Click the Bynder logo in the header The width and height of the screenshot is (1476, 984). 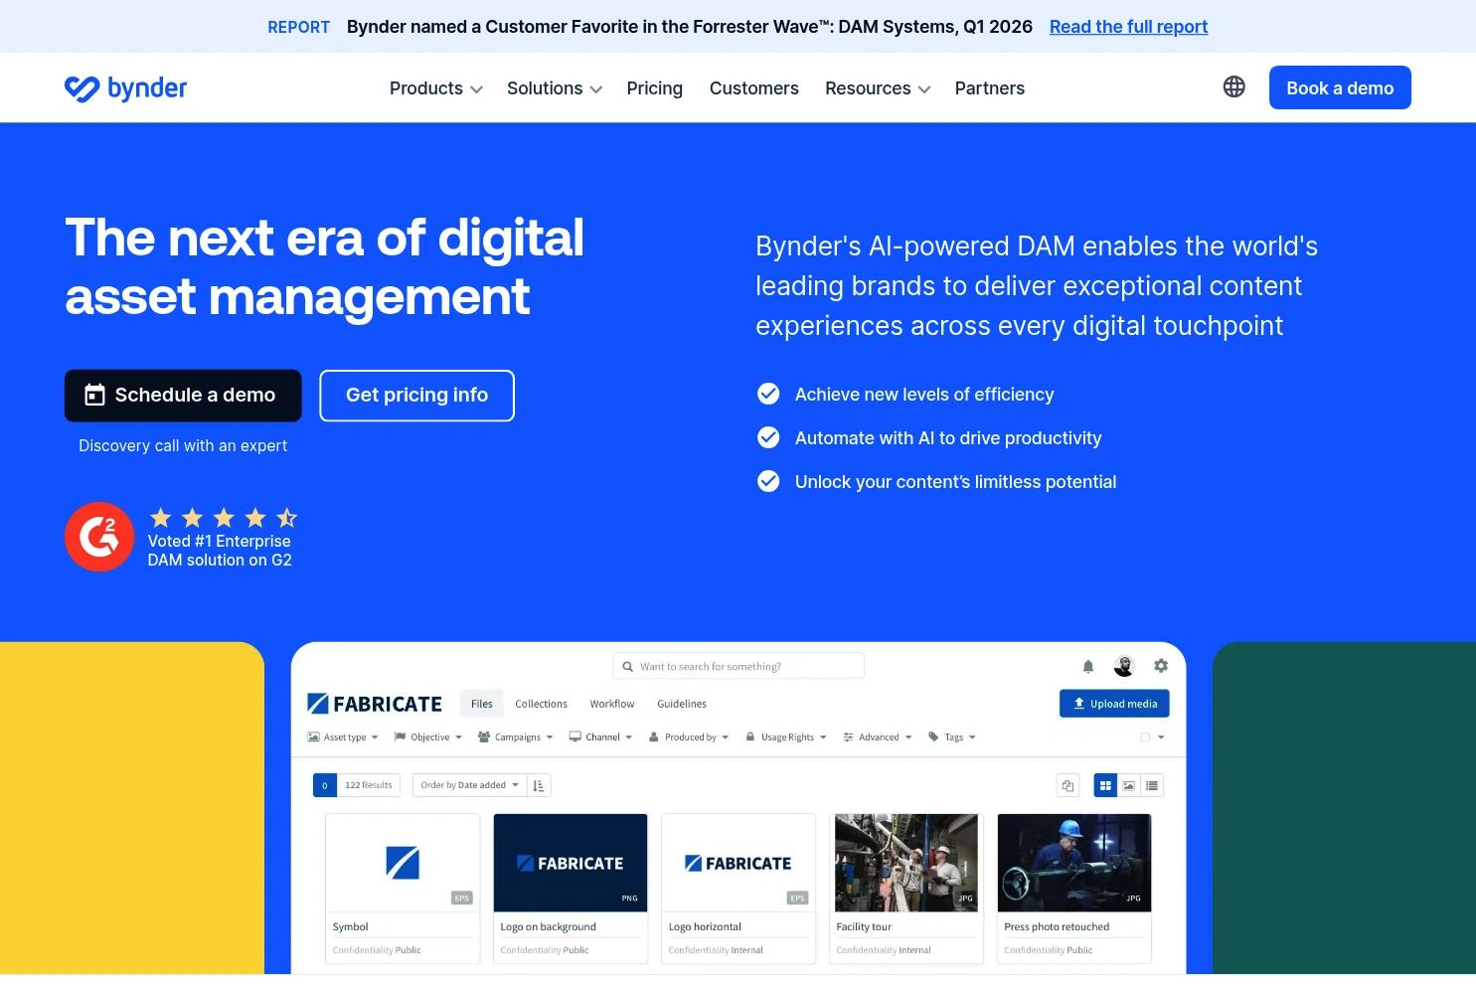[x=125, y=88]
